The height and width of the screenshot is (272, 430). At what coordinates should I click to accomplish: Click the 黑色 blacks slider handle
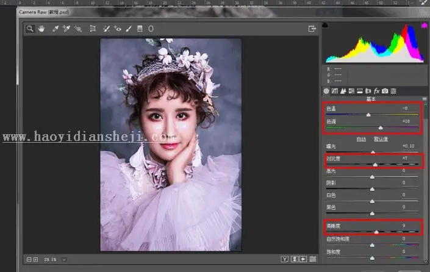pos(372,213)
